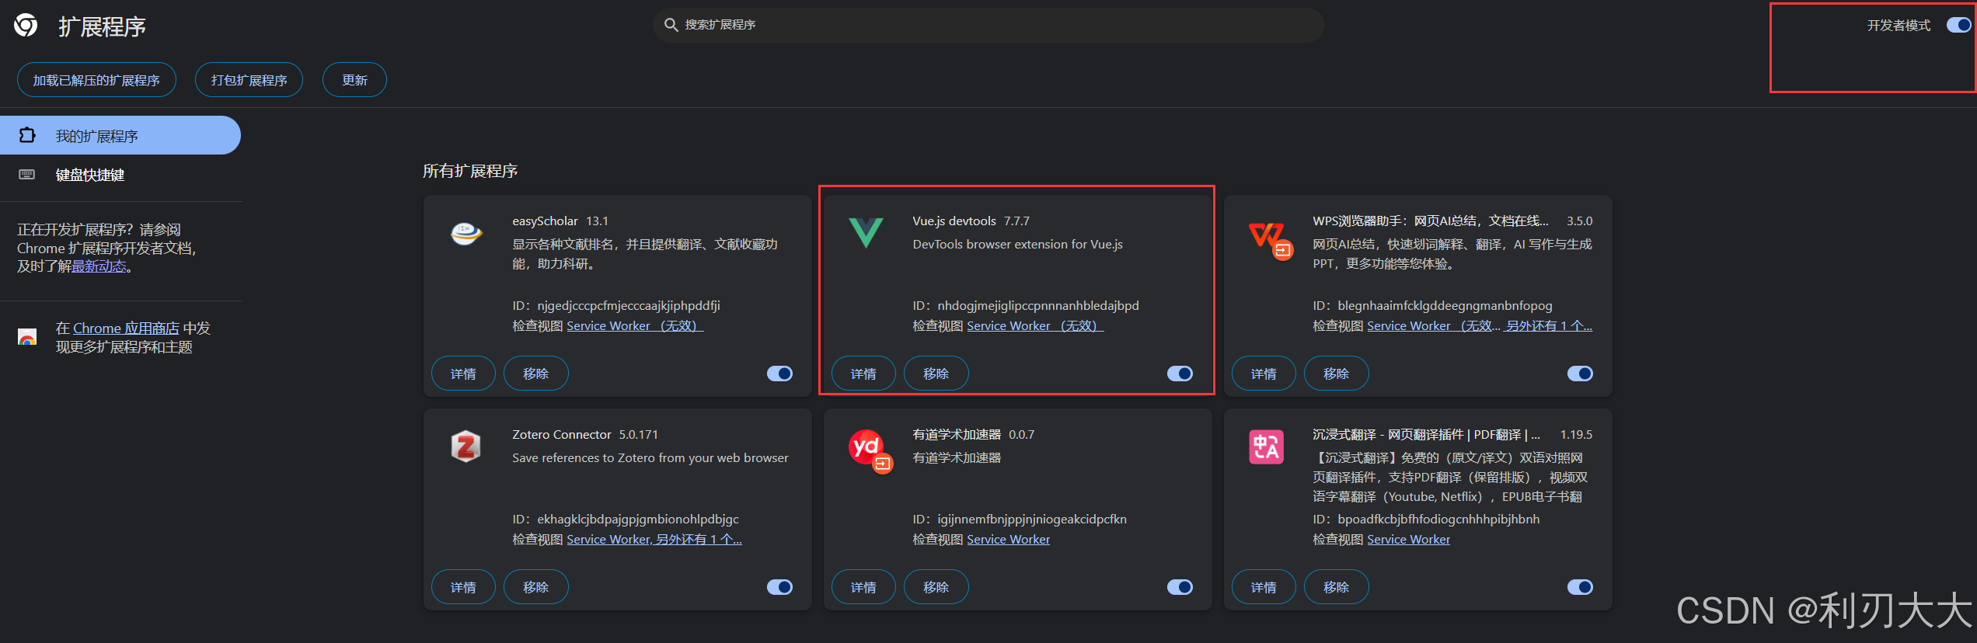This screenshot has width=1977, height=643.
Task: Click 移除 for 有道学术加速器
Action: pos(936,587)
